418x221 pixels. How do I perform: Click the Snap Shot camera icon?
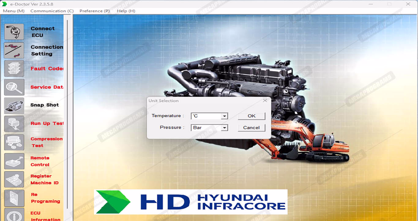14,105
